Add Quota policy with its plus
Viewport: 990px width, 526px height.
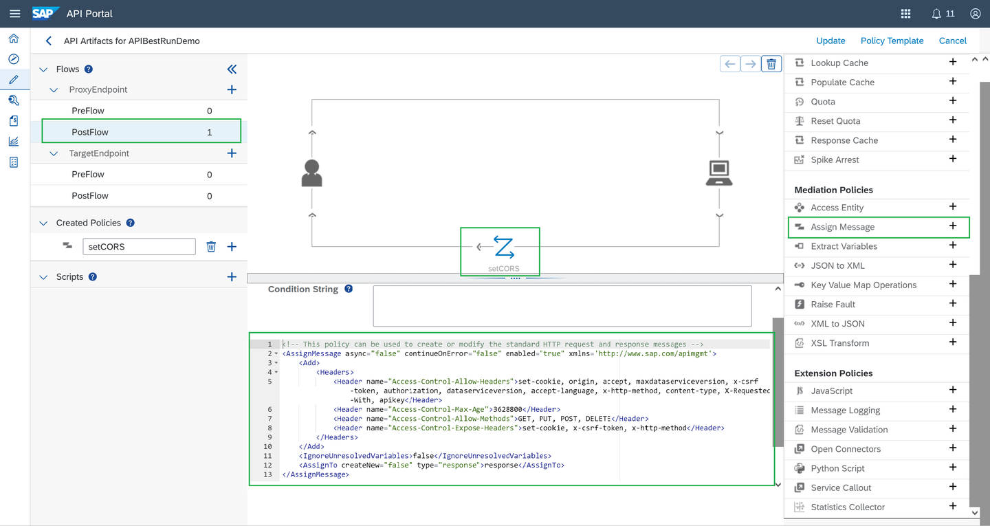coord(953,100)
